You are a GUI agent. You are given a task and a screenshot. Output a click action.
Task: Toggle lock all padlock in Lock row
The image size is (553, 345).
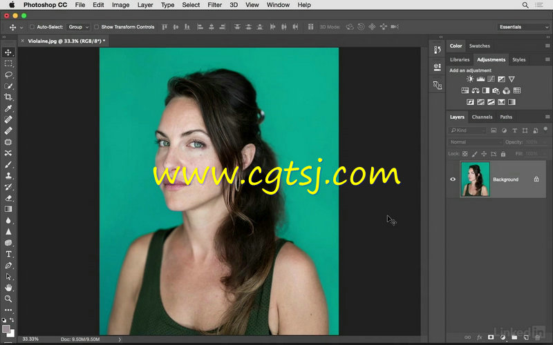click(x=503, y=154)
